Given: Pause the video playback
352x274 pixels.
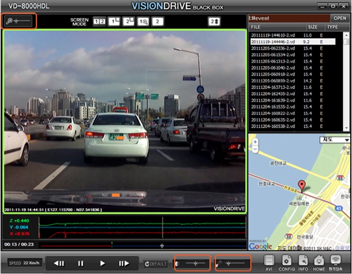Looking at the screenshot, I should (81, 264).
